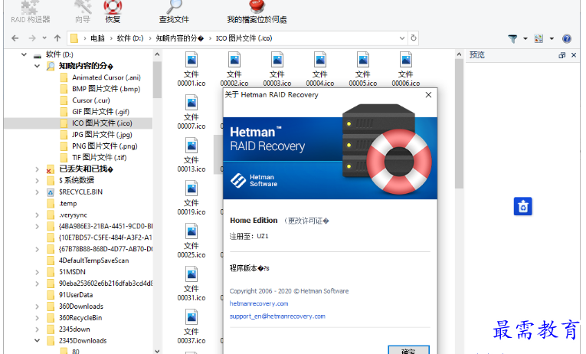Select file 文件 00007.ico
This screenshot has width=586, height=354.
pyautogui.click(x=192, y=112)
